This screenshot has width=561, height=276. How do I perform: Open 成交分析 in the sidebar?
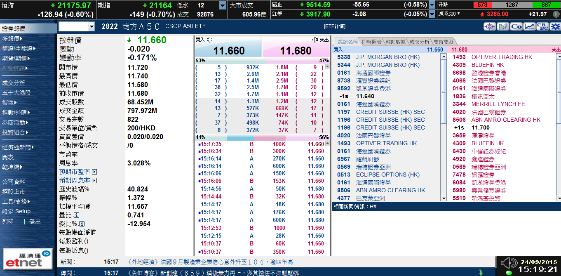tap(14, 83)
